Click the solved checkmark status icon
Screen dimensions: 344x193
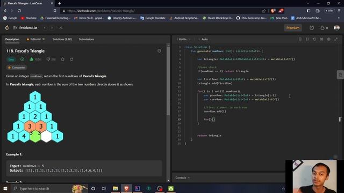point(22,60)
